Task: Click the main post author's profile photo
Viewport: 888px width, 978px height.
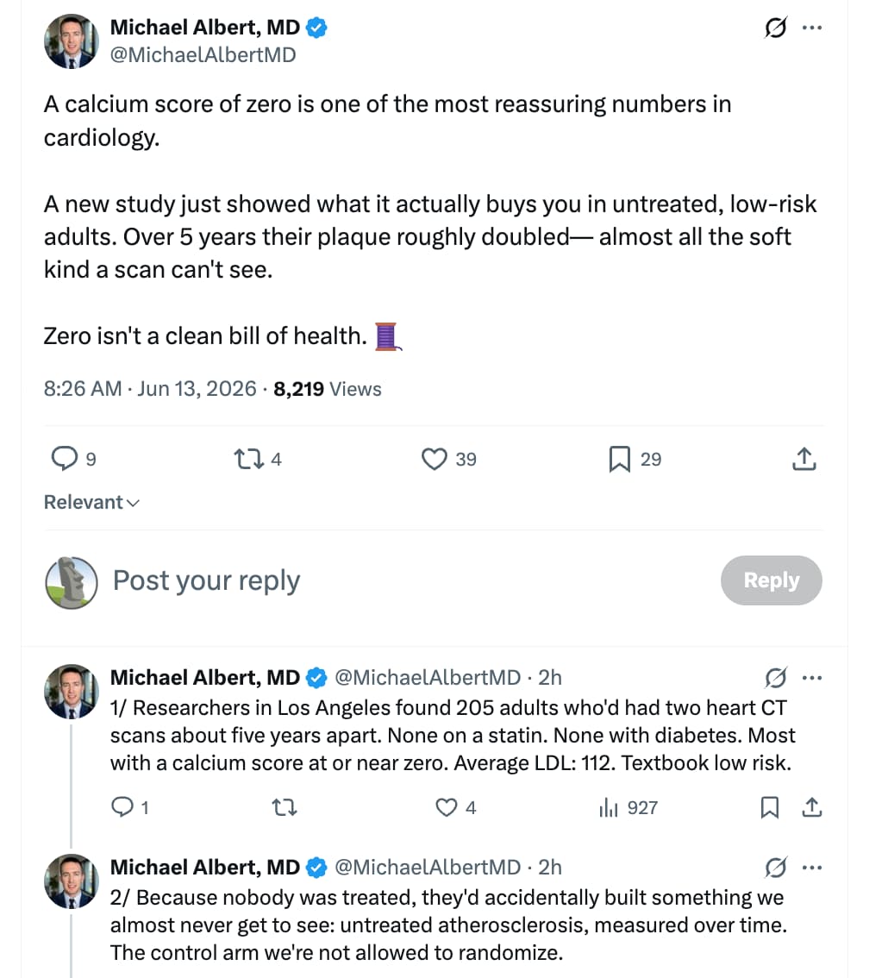Action: click(x=71, y=41)
